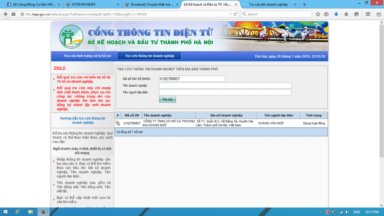Focus the Mã số DN/ Số ĐKKD field
Viewport: 384px width, 216px height.
coord(192,79)
